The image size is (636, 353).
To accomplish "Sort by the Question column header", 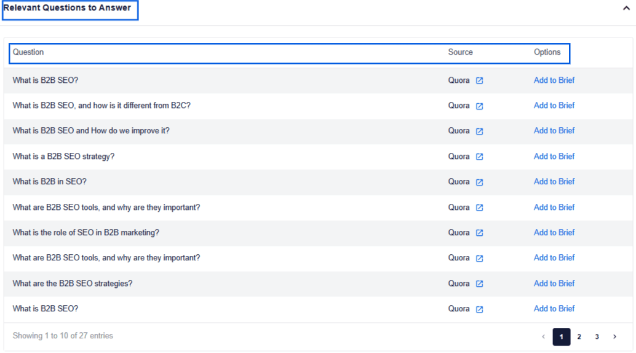I will 28,52.
